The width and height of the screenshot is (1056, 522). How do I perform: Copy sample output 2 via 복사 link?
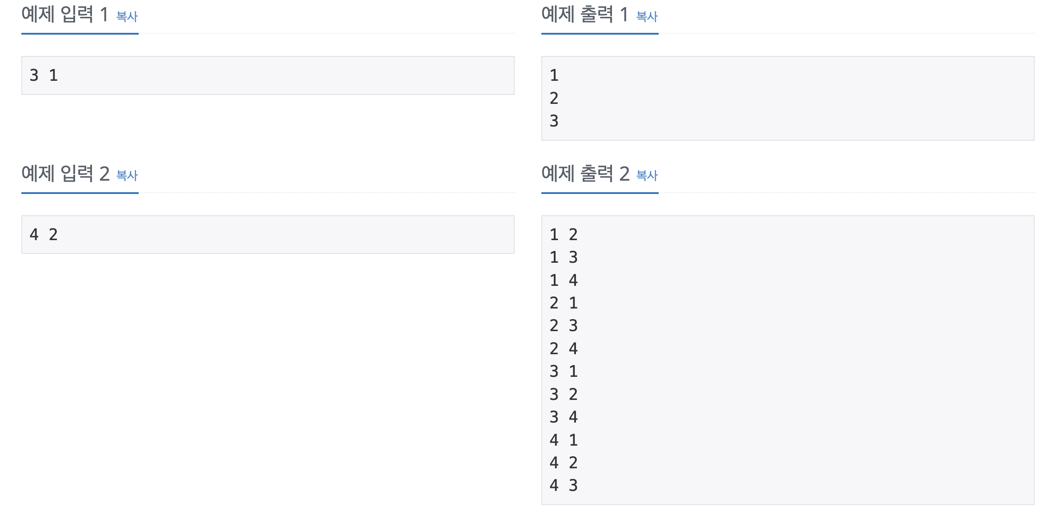coord(647,176)
